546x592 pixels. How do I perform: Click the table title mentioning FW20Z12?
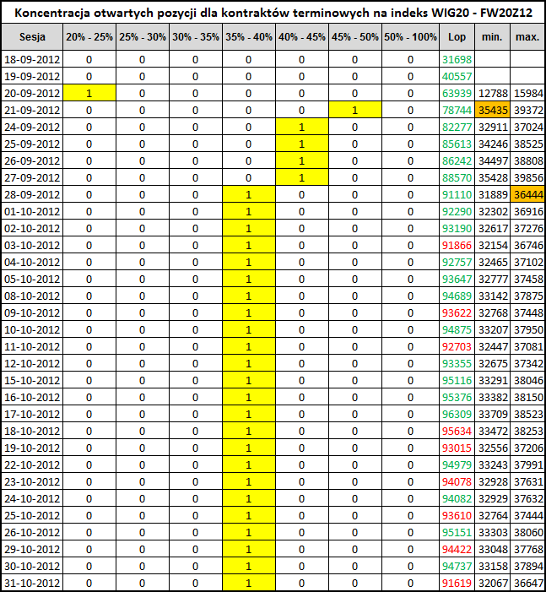click(273, 13)
